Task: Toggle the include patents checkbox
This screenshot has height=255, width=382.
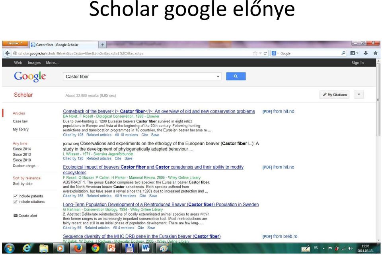Action: coord(16,196)
